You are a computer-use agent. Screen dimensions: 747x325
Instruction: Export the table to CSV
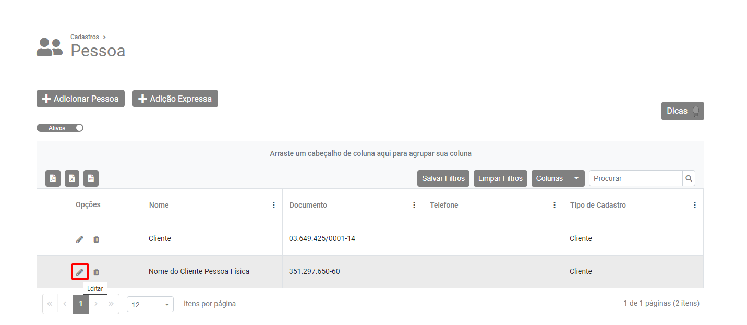tap(91, 178)
